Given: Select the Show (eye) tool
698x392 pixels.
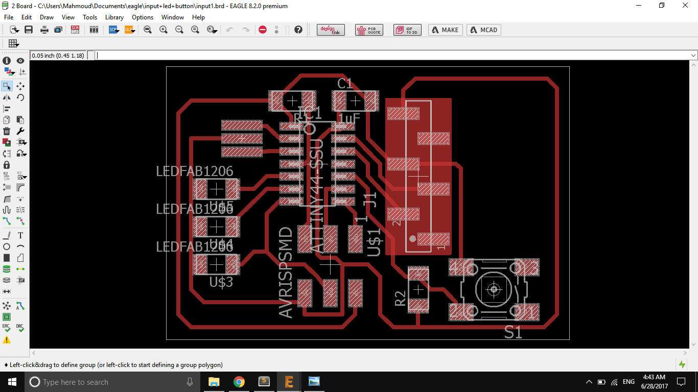Looking at the screenshot, I should [x=20, y=61].
